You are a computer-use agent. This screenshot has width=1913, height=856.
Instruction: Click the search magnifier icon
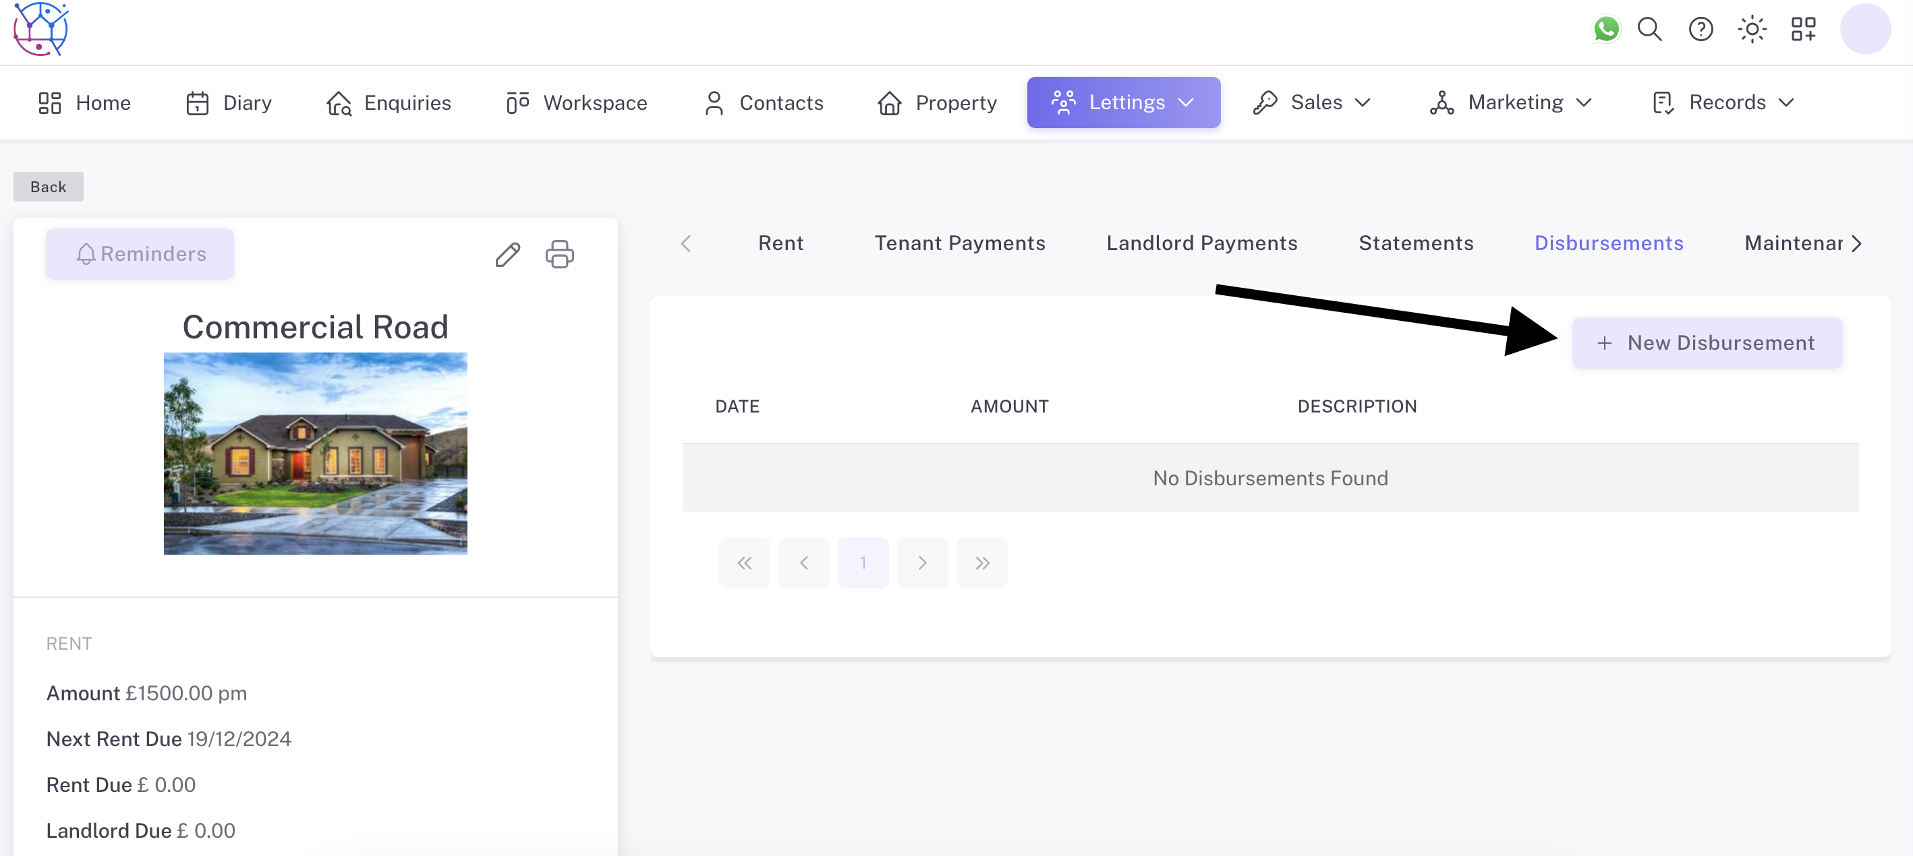[1649, 29]
